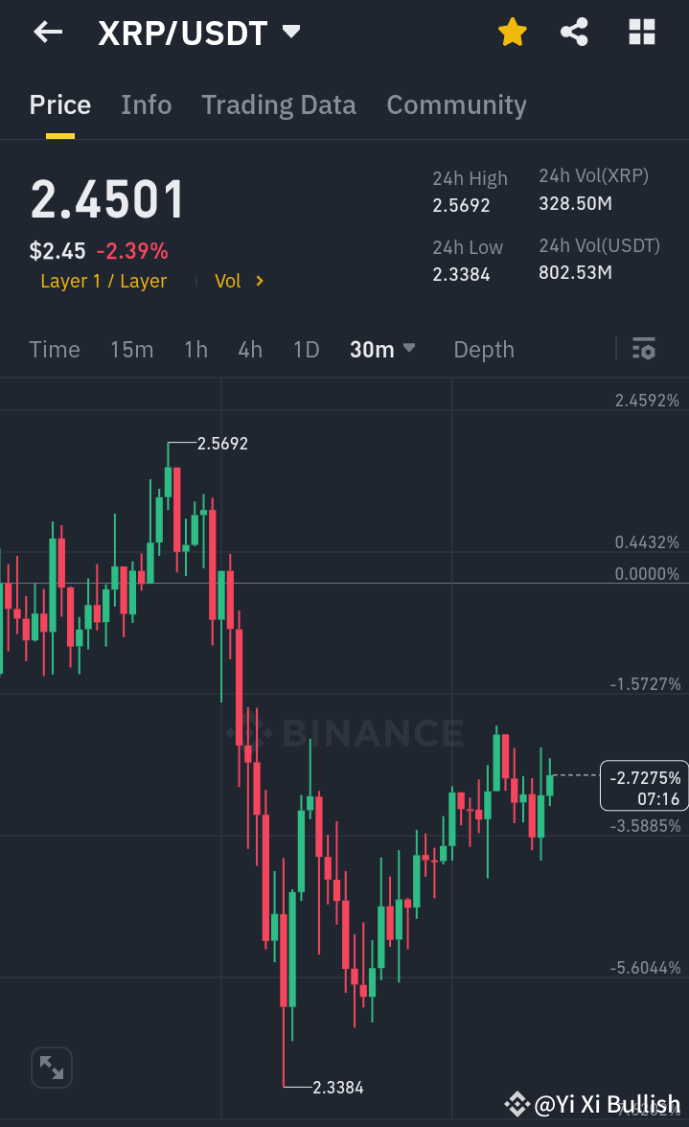
Task: Select the 1h timeframe option
Action: (195, 350)
